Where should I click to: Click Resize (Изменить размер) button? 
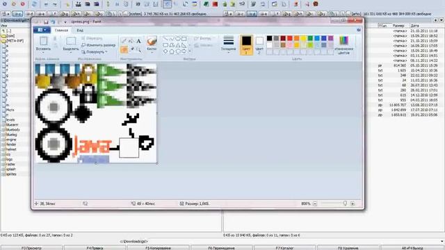tap(98, 45)
